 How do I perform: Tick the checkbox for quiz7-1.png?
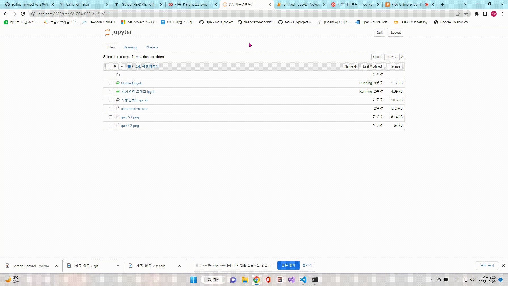pos(111,117)
